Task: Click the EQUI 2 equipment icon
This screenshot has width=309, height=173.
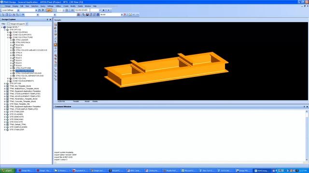Action: tap(14, 48)
